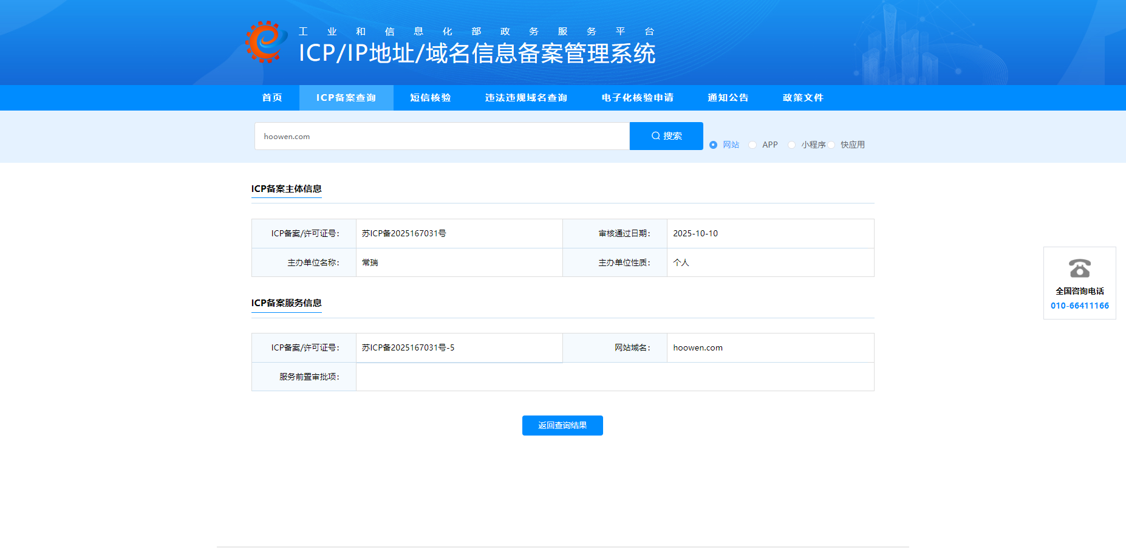Click the 返回查询结果 button
This screenshot has height=554, width=1126.
[562, 425]
